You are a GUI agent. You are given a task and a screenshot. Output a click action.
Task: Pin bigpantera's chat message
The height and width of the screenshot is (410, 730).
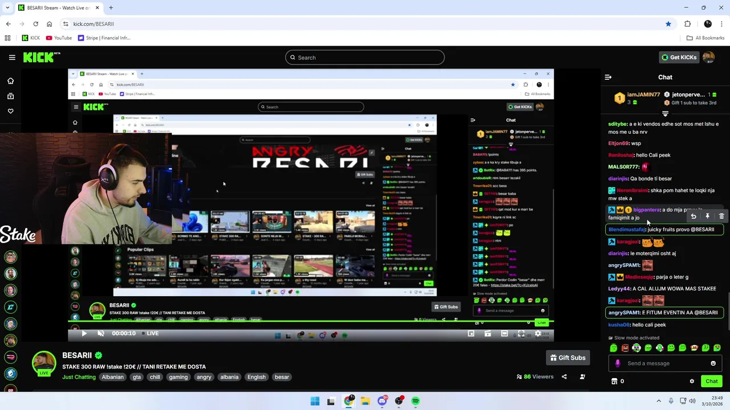[x=707, y=216]
